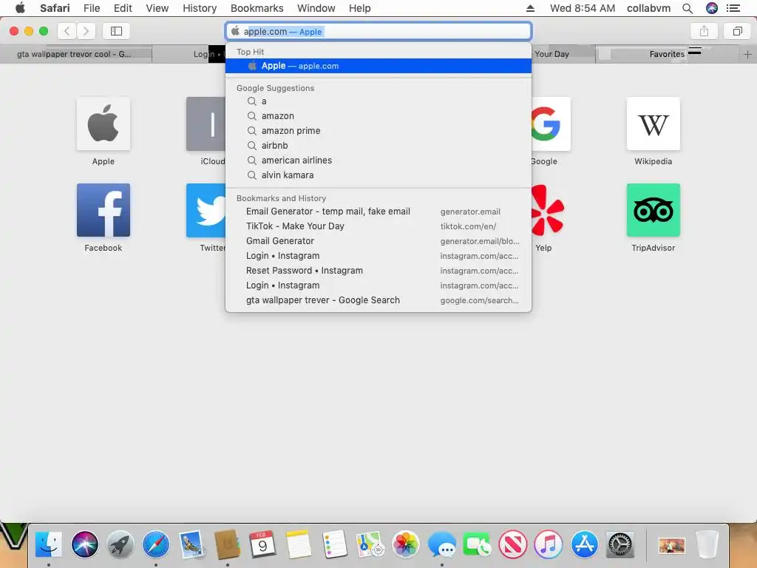Choose the 'american airlines' suggestion

[x=378, y=160]
